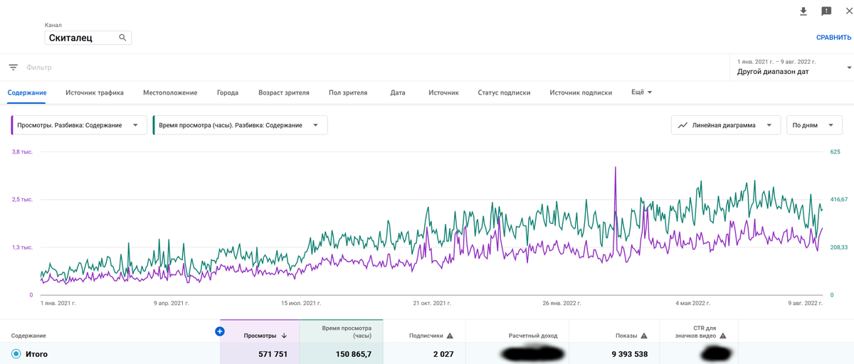
Task: Click the 15 июл. 2021 г. axis label
Action: pos(301,303)
